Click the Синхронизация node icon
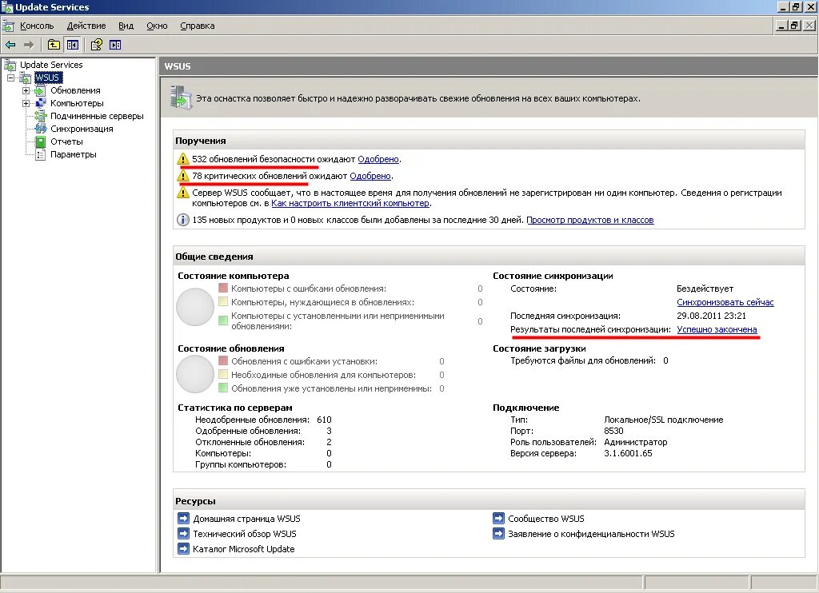The image size is (819, 593). [x=40, y=129]
